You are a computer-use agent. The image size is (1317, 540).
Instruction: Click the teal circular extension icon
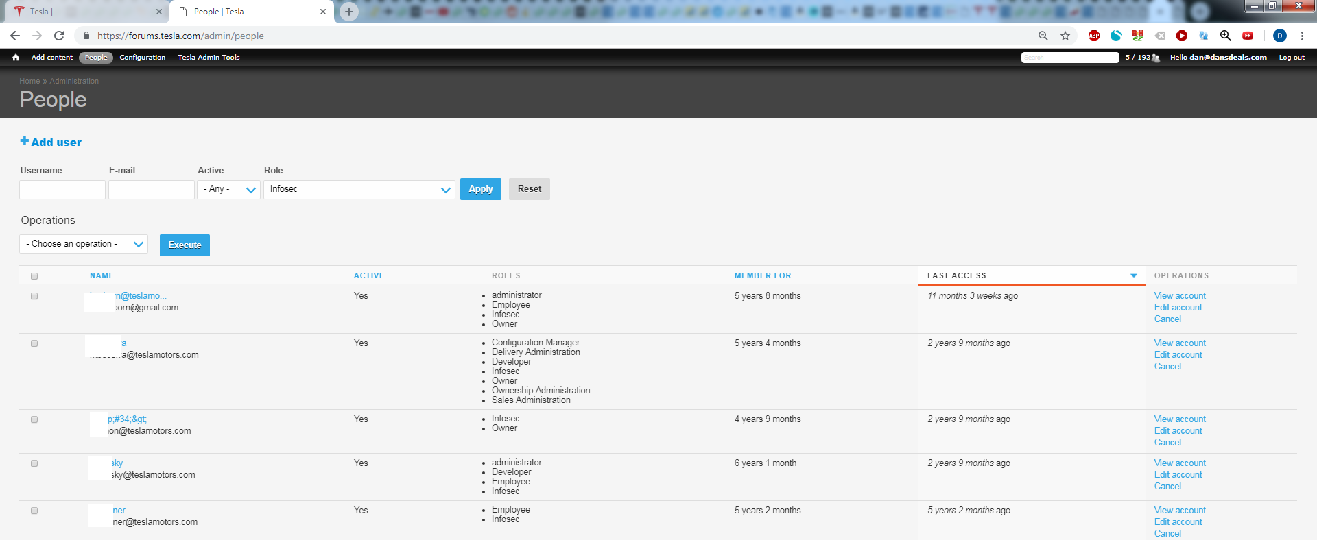click(1116, 36)
